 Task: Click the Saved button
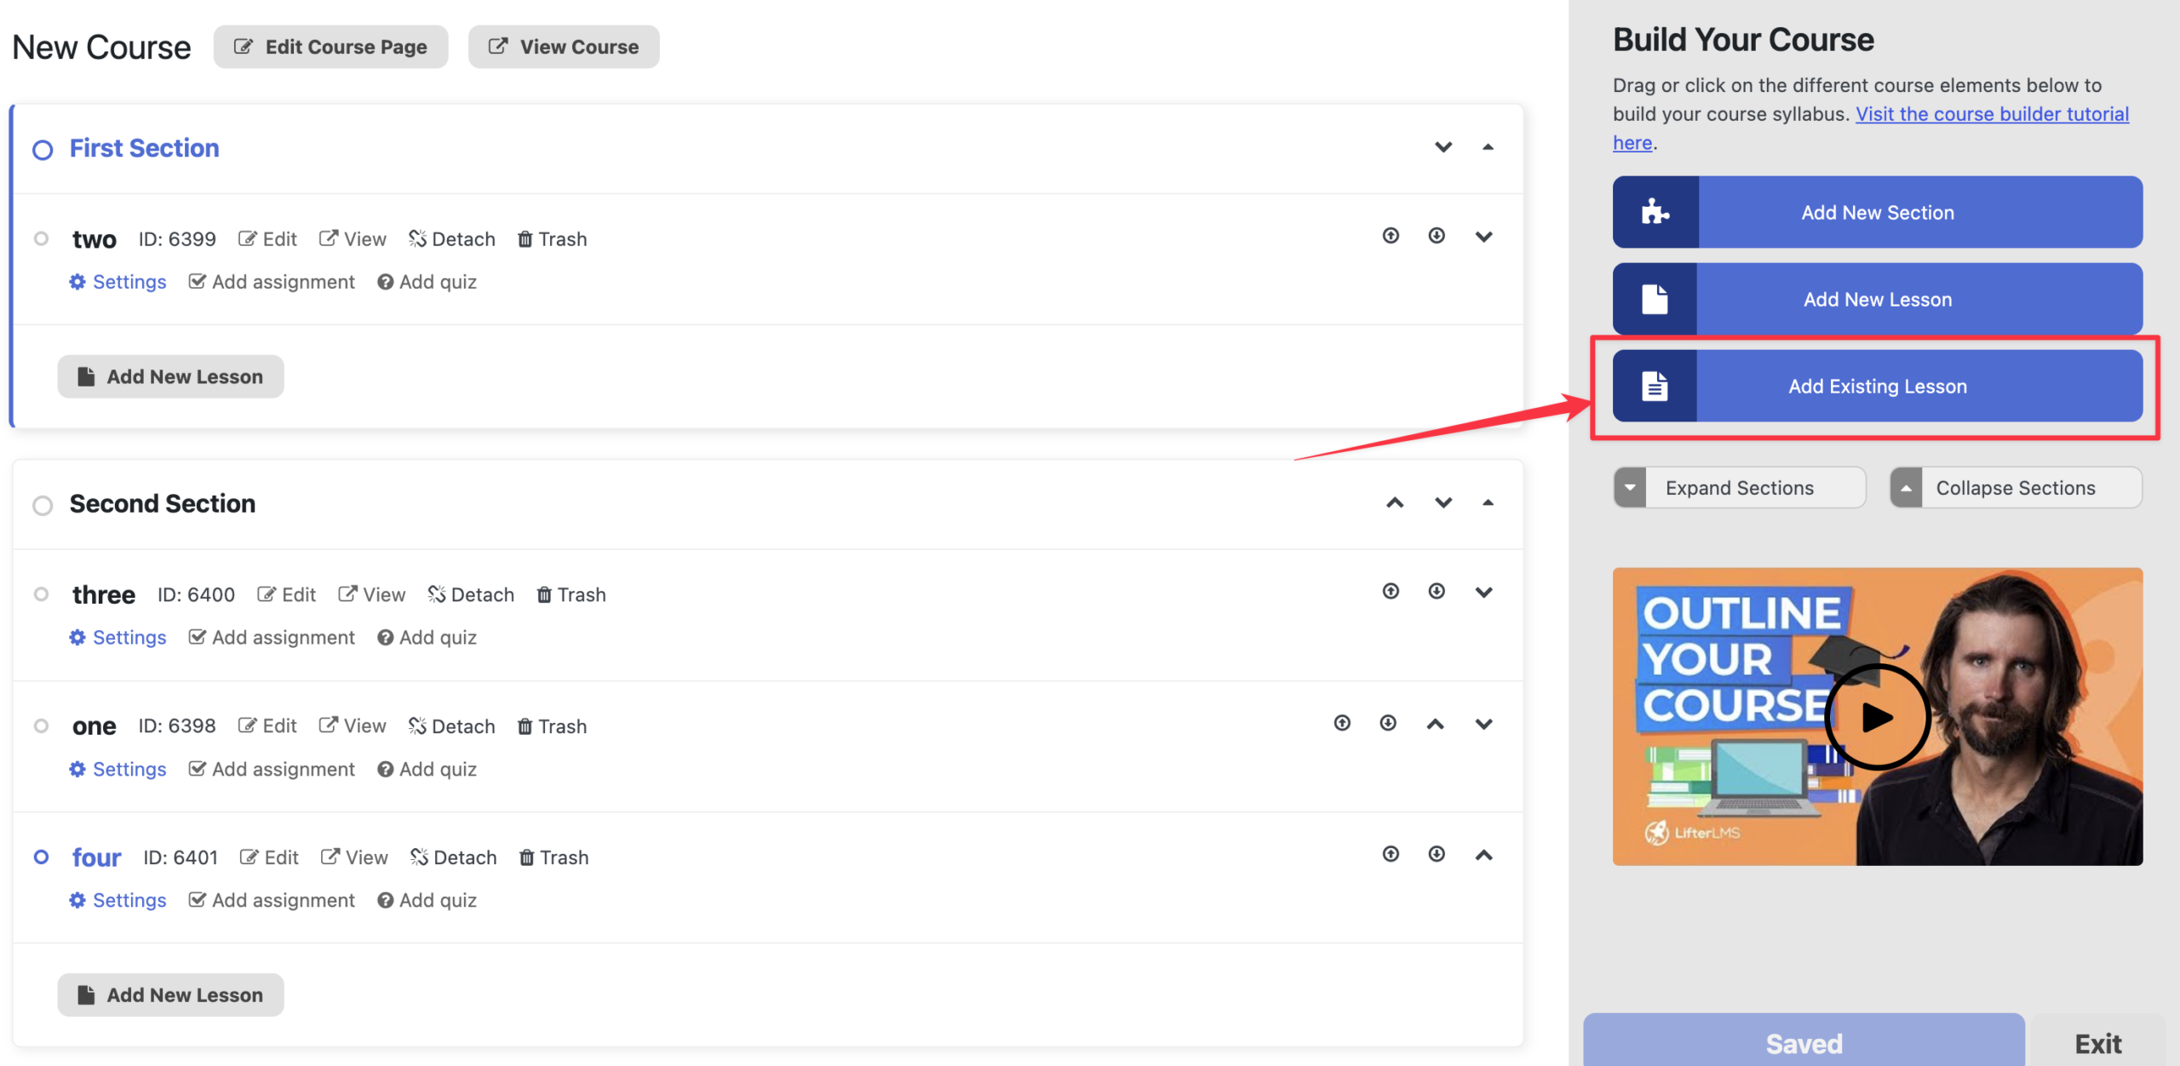[1804, 1043]
